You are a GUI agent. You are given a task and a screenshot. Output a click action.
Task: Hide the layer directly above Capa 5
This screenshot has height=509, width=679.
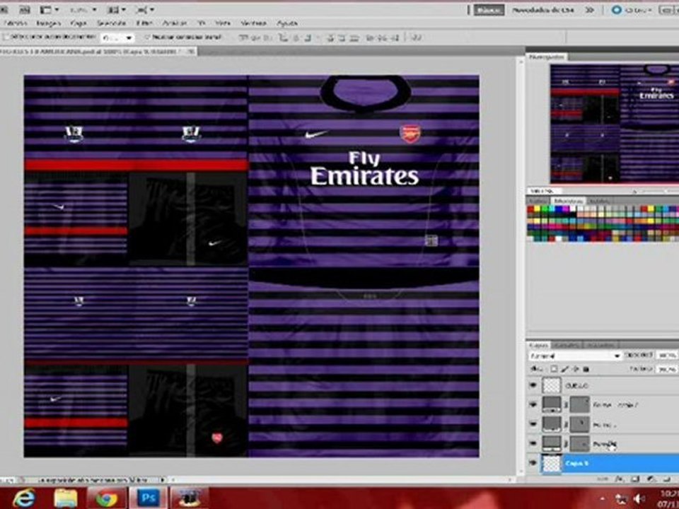(533, 443)
